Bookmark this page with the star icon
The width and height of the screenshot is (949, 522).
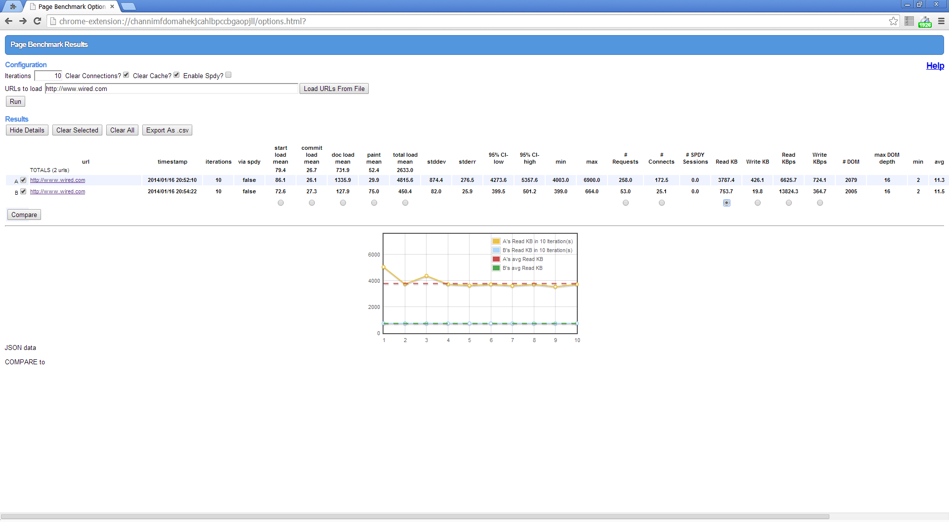(893, 21)
